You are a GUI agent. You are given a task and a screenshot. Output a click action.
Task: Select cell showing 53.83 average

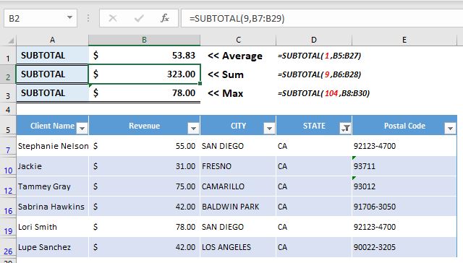(145, 56)
